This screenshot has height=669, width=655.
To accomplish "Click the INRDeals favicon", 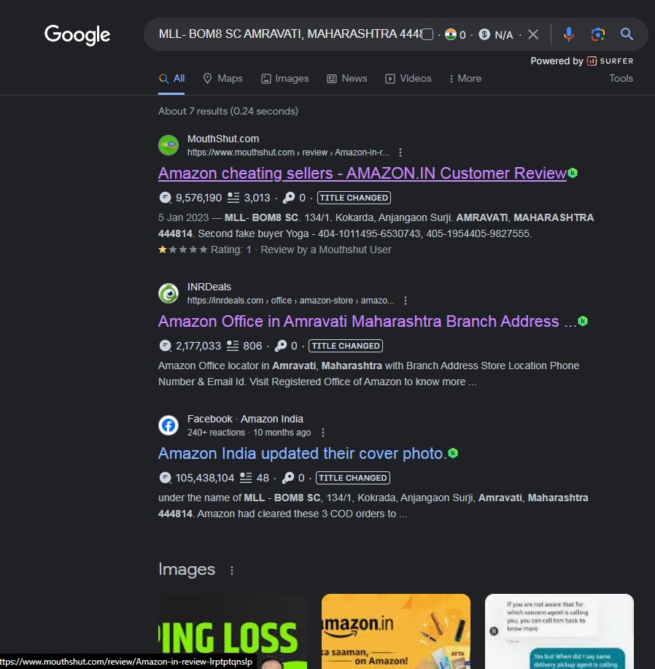I will (x=168, y=293).
